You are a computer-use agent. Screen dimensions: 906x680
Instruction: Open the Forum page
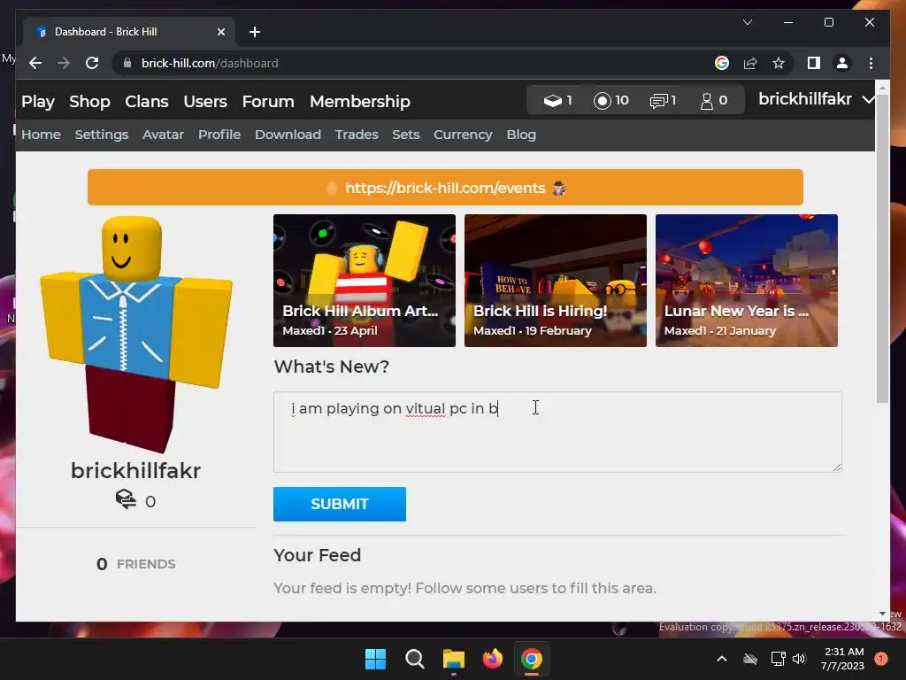(x=268, y=101)
